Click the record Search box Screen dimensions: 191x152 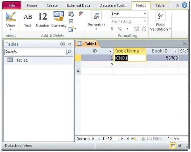point(177,139)
